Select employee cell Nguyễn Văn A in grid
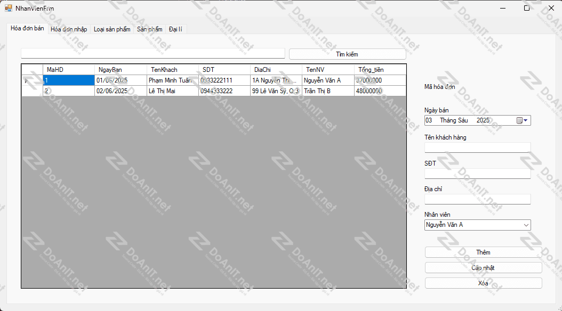Viewport: 562px width, 311px height. [x=328, y=80]
